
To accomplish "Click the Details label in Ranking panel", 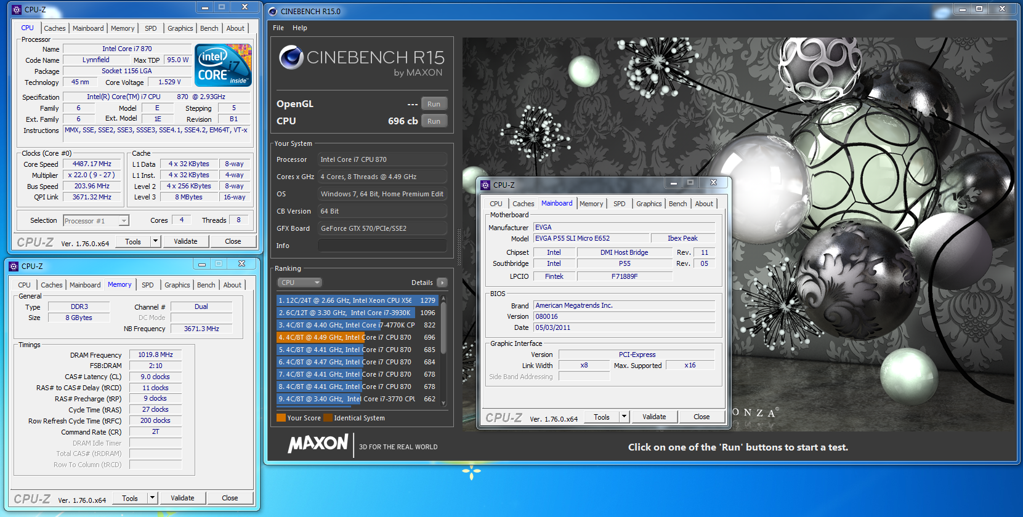I will point(422,283).
